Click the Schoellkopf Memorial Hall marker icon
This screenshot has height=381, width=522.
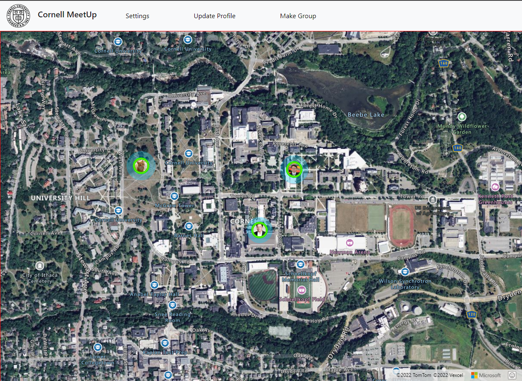click(x=301, y=264)
